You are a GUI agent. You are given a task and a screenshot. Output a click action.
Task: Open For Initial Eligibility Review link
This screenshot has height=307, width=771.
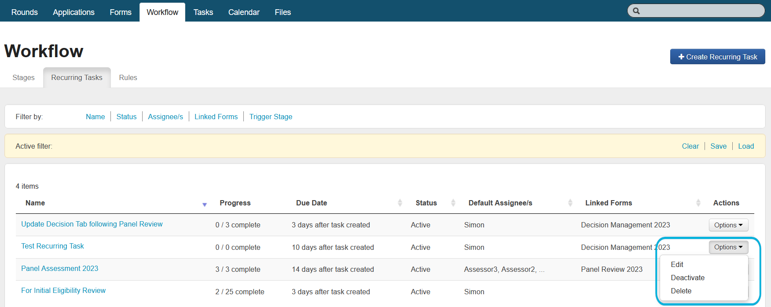tap(63, 290)
